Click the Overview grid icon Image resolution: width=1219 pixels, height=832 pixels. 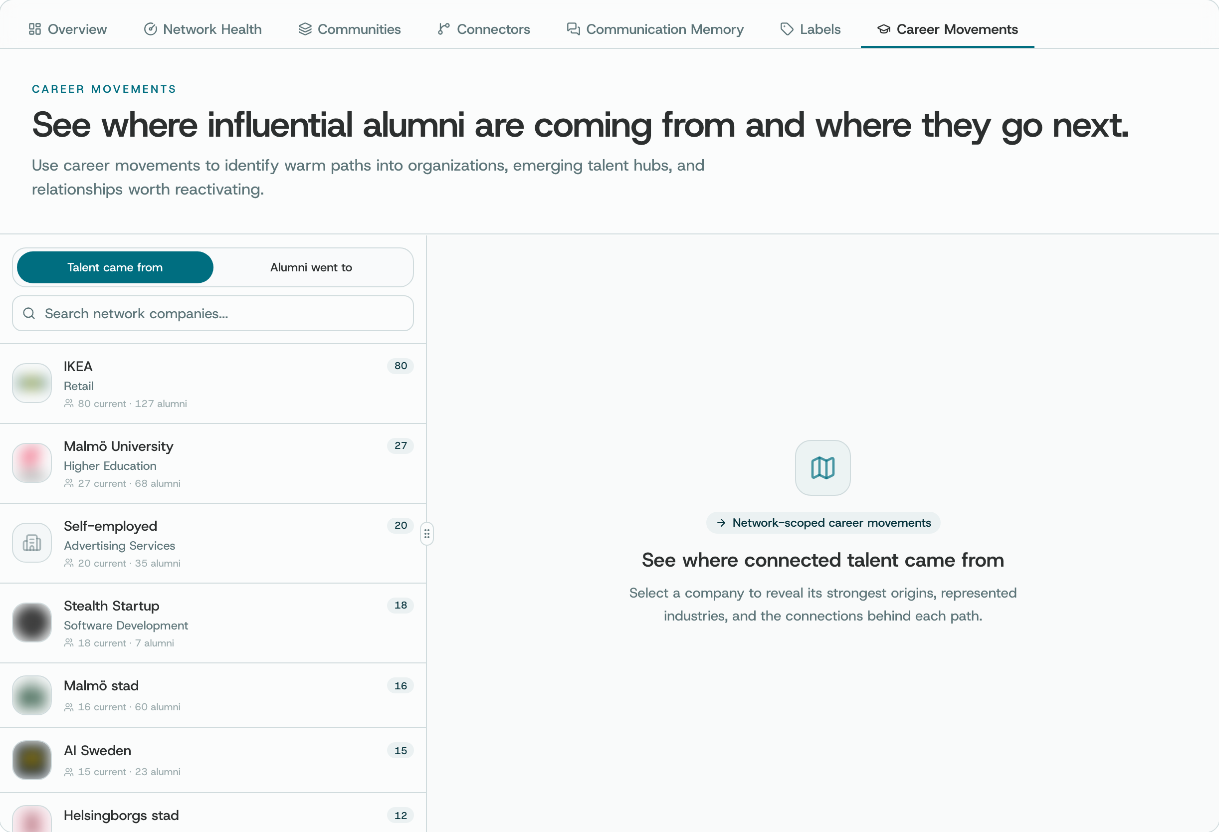[x=34, y=29]
